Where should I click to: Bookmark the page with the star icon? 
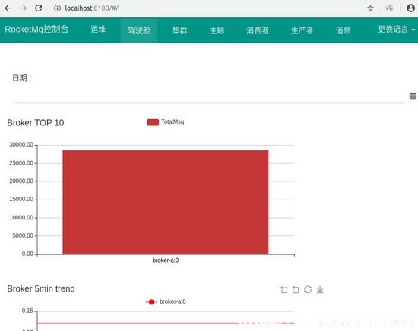371,8
